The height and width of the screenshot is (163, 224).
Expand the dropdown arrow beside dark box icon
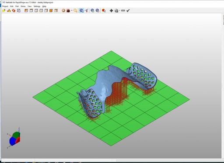[x=72, y=10]
